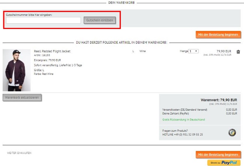Click the Deine Zahlart (PayPal) label

(176, 113)
